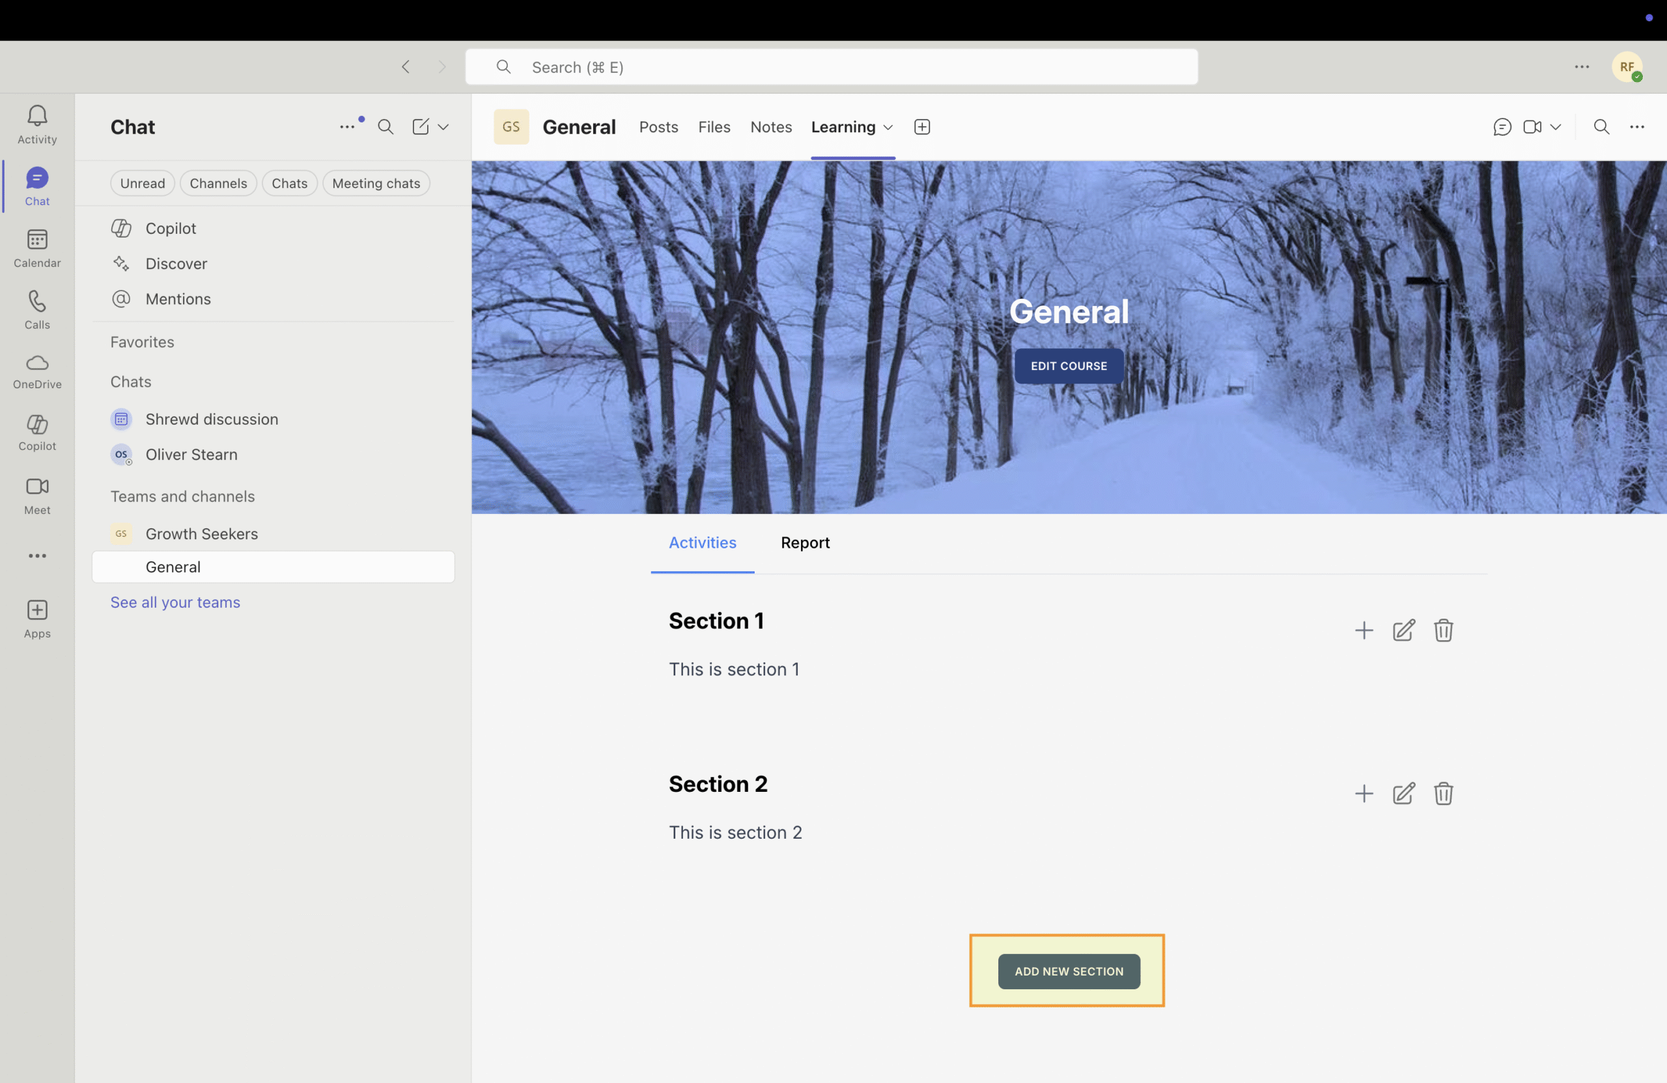The image size is (1667, 1083).
Task: Open the conversation bubble icon in header
Action: pos(1502,127)
